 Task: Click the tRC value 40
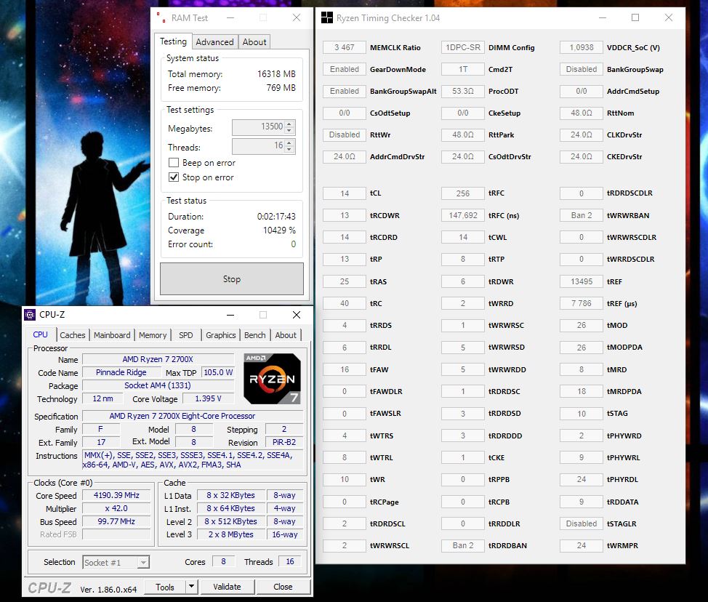(344, 303)
